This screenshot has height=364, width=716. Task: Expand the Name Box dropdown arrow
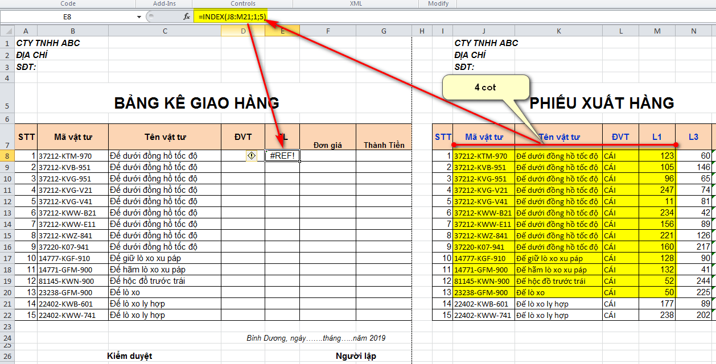tap(139, 17)
